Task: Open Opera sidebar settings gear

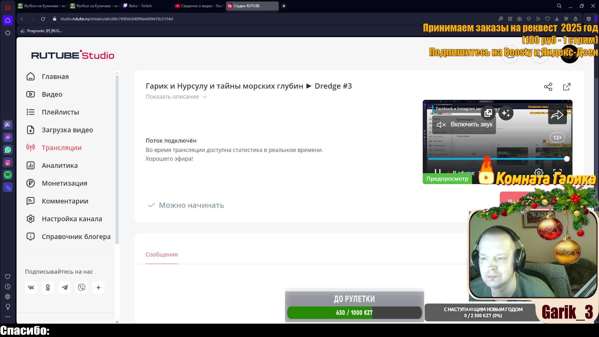Action: tap(8, 297)
